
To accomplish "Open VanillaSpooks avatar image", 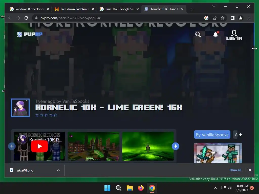I will [x=20, y=108].
